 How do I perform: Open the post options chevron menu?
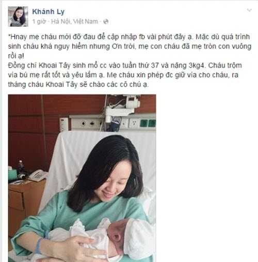(249, 10)
